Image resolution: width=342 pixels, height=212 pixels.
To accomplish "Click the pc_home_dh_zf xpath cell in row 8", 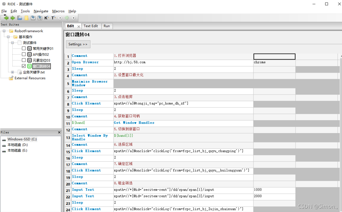I will [x=184, y=104].
